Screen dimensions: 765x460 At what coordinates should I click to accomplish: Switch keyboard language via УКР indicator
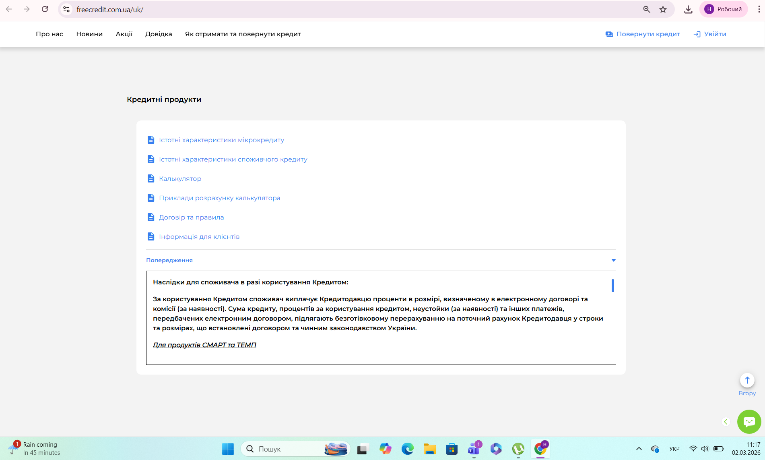point(674,449)
